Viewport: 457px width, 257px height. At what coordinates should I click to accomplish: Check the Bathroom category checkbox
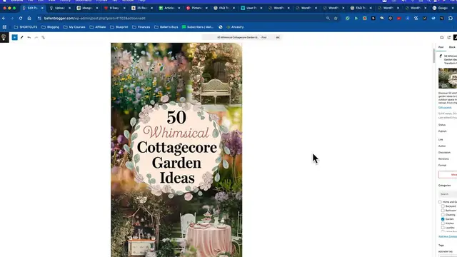pyautogui.click(x=443, y=211)
